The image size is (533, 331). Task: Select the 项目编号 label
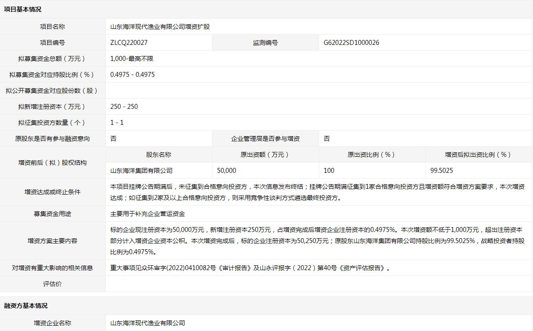(53, 43)
